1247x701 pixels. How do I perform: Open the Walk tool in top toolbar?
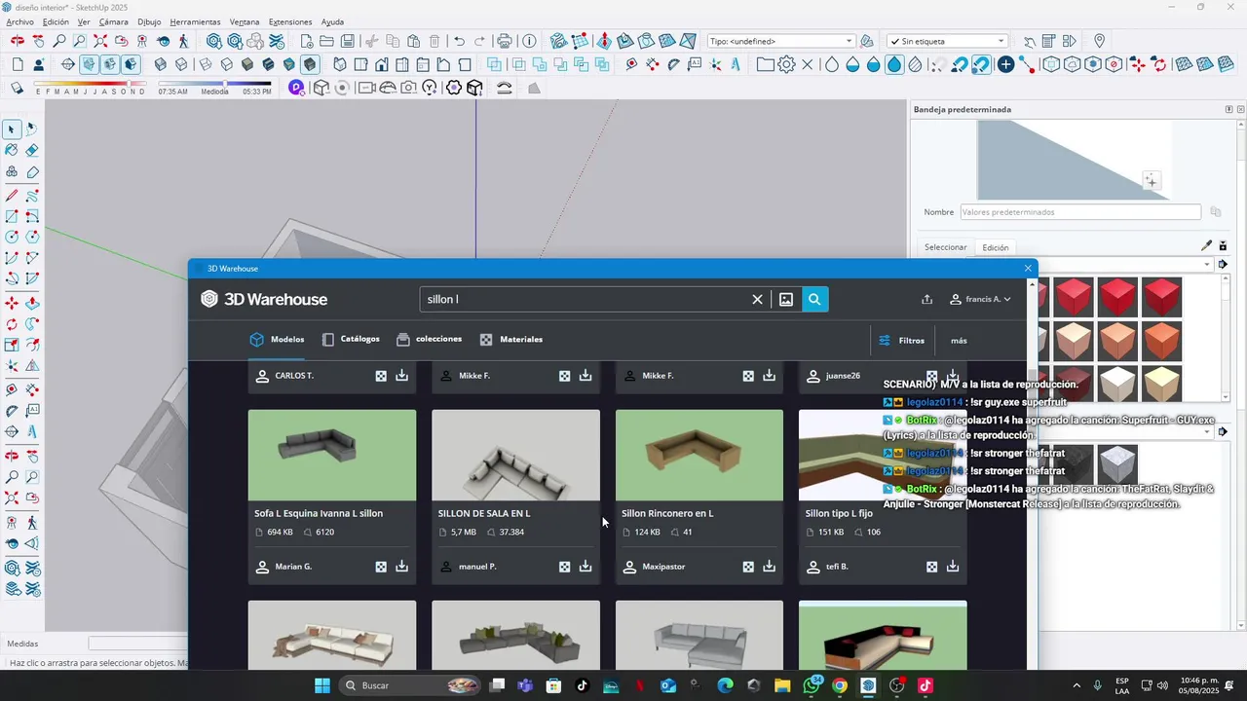(184, 41)
